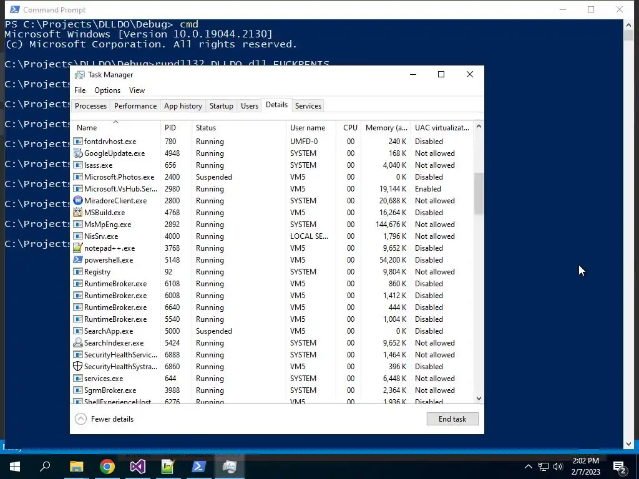Collapse Task Manager with Fewer details

click(105, 419)
